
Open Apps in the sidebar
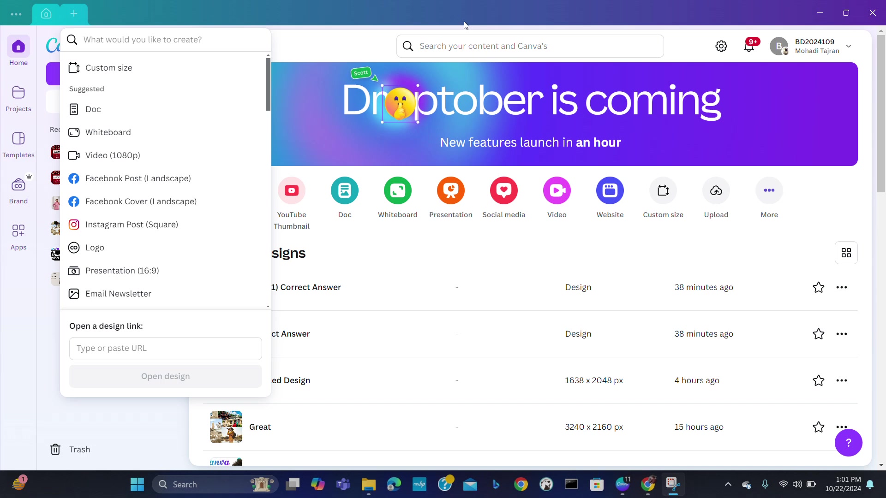[x=18, y=237]
